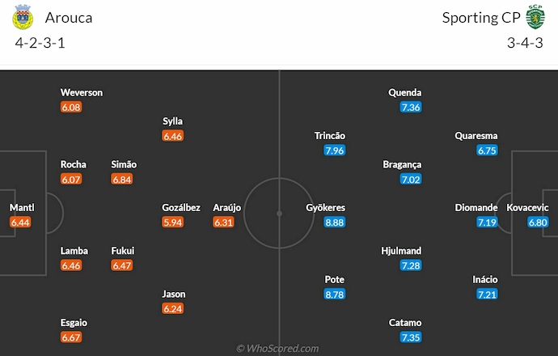Select the player Hjulmand
The width and height of the screenshot is (558, 356).
point(400,251)
